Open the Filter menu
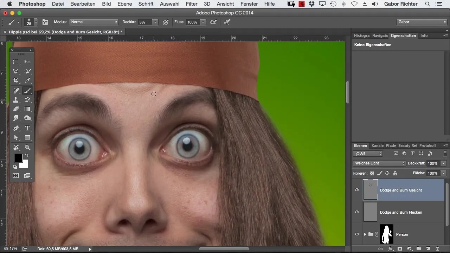 [x=191, y=4]
